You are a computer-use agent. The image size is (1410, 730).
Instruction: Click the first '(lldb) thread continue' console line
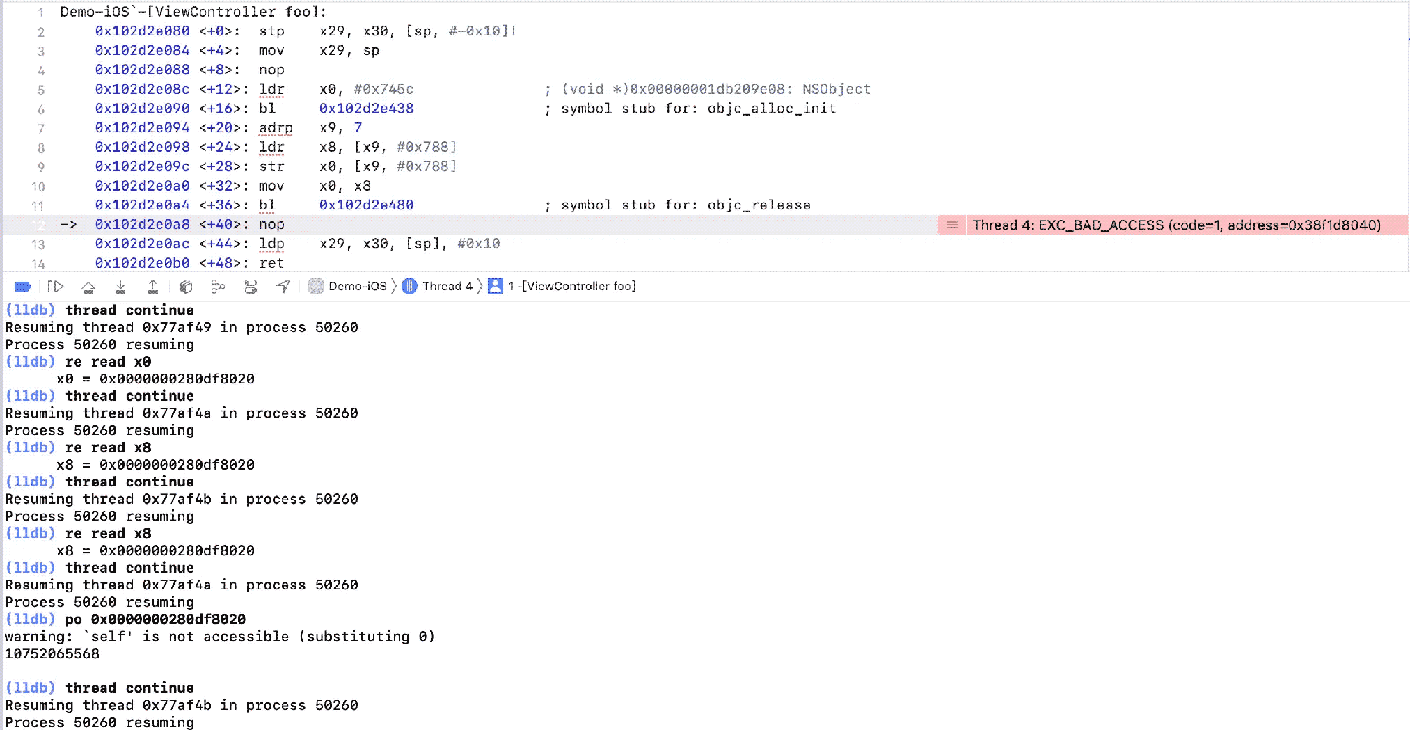(100, 310)
